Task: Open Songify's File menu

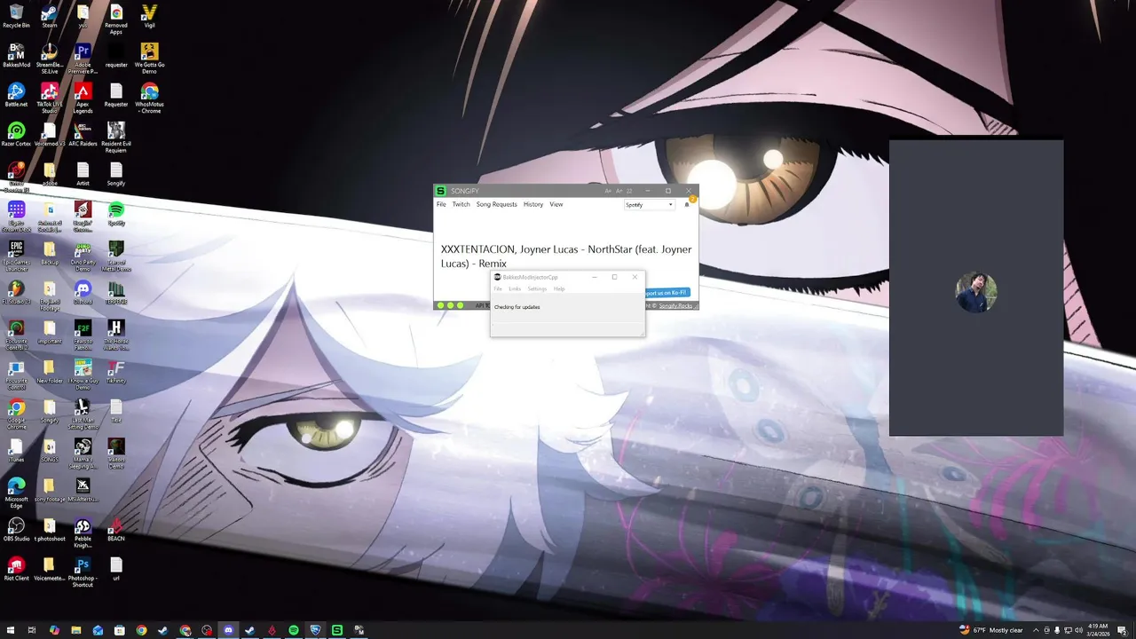Action: [x=441, y=204]
